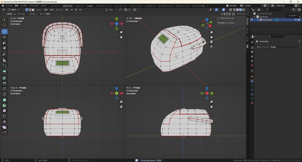Screen dimensions: 302x162
Task: Select the Measure tool
Action: pos(4,60)
